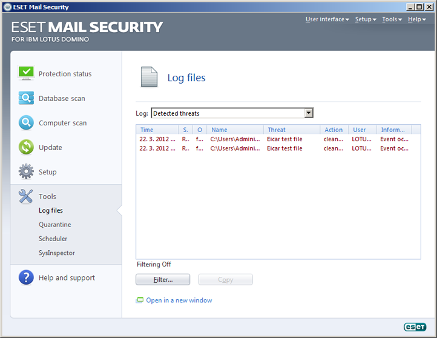Sort log by Threat column header
Viewport: 437px width, 338px height.
tap(292, 130)
